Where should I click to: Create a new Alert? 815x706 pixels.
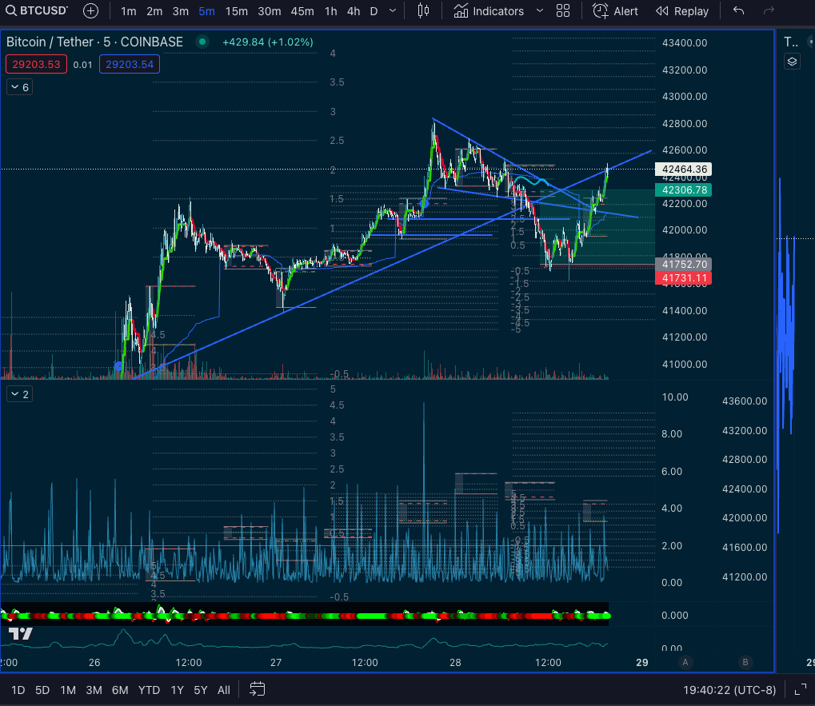616,11
